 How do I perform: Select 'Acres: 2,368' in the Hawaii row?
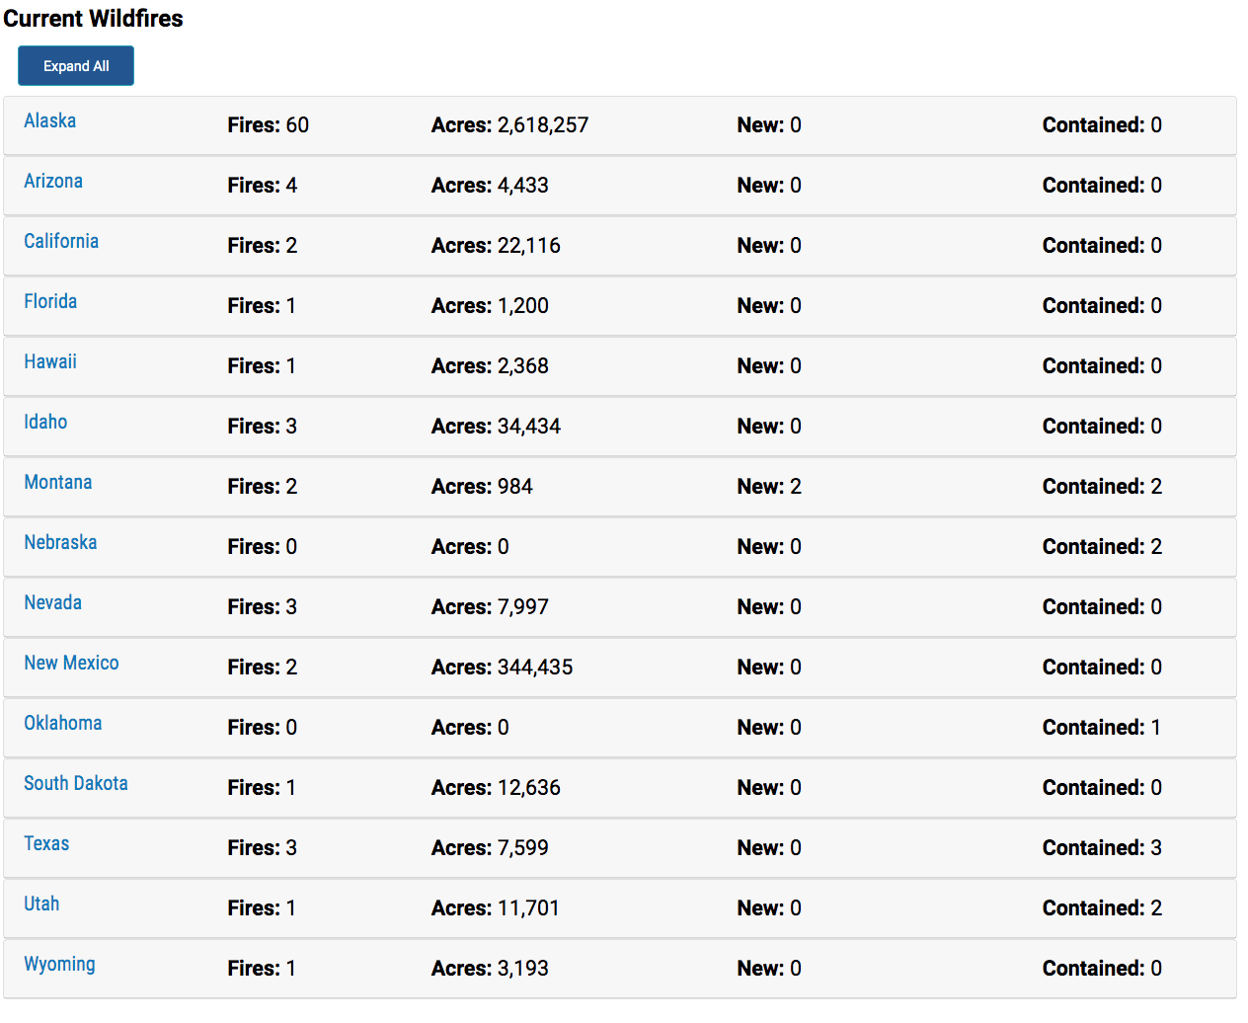(x=490, y=366)
